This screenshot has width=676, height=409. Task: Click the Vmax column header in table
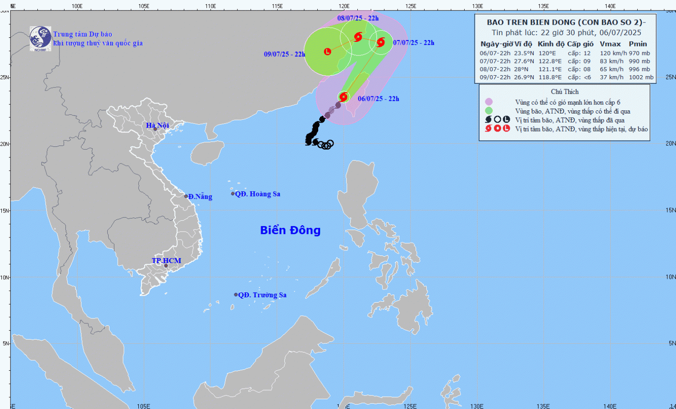610,44
